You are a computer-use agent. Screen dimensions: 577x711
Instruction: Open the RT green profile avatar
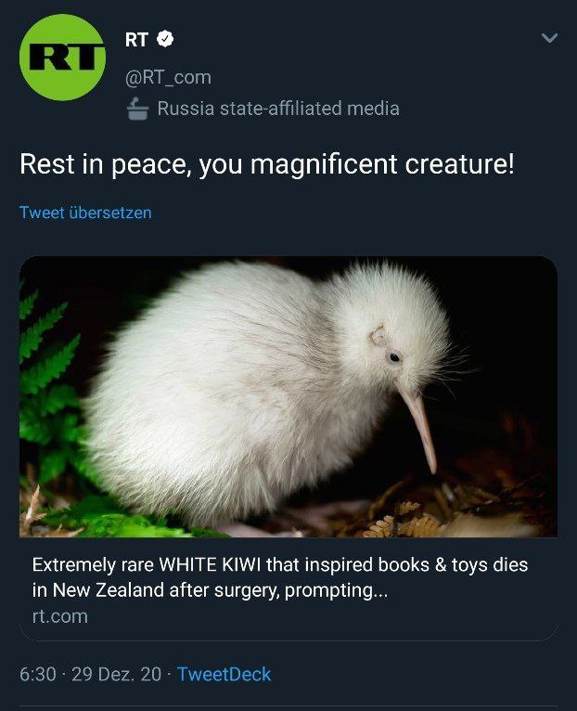62,58
